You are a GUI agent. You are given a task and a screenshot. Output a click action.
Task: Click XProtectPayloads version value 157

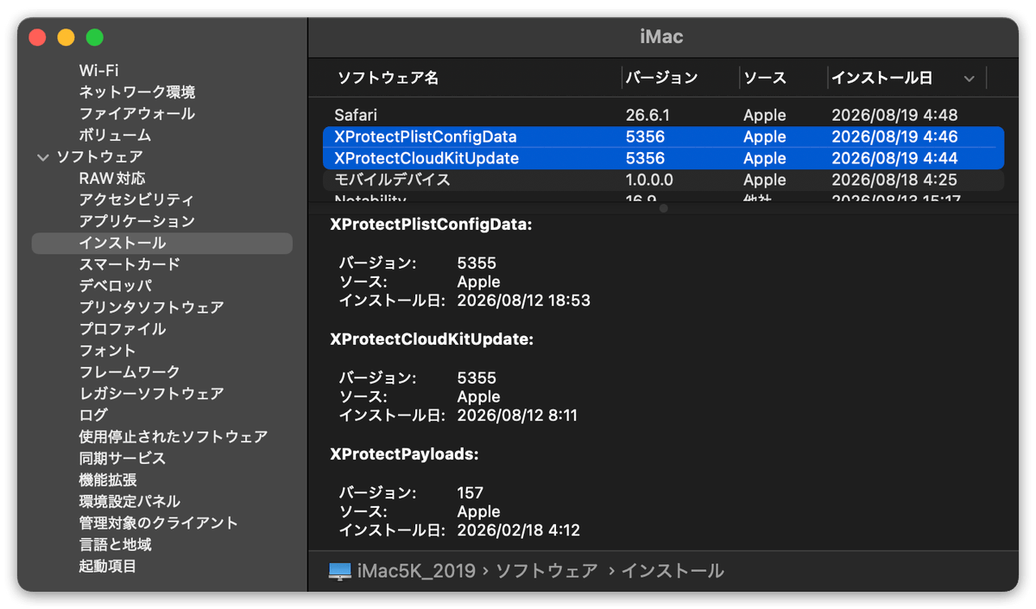[470, 493]
